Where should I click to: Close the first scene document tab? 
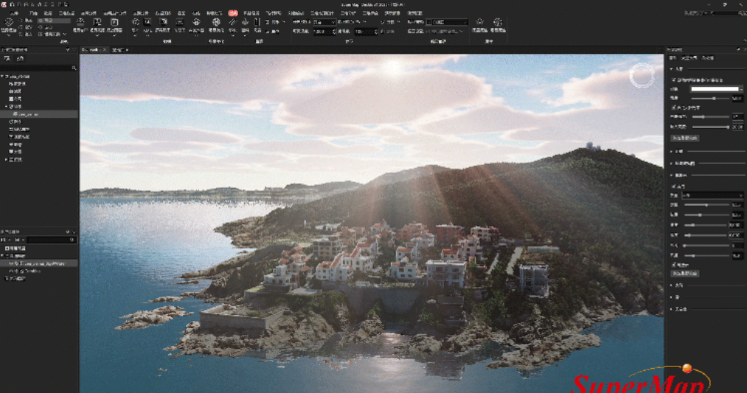tap(105, 49)
